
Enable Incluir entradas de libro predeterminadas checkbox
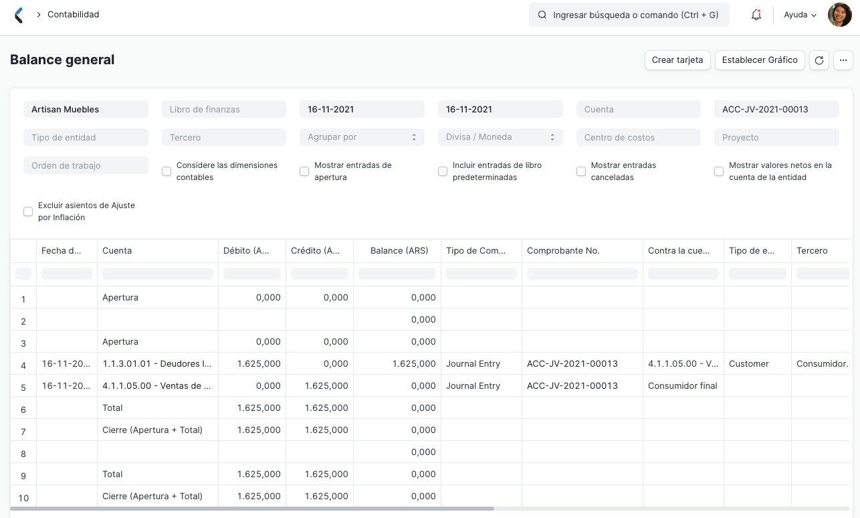click(x=443, y=171)
